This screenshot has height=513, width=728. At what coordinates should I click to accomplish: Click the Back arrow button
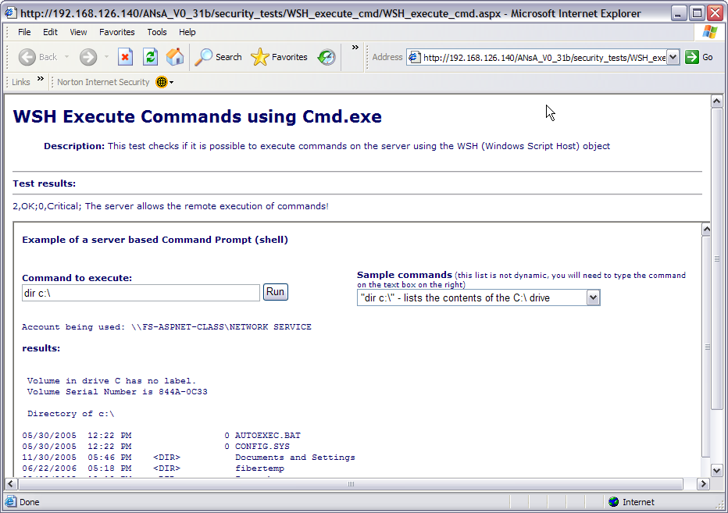tap(27, 57)
